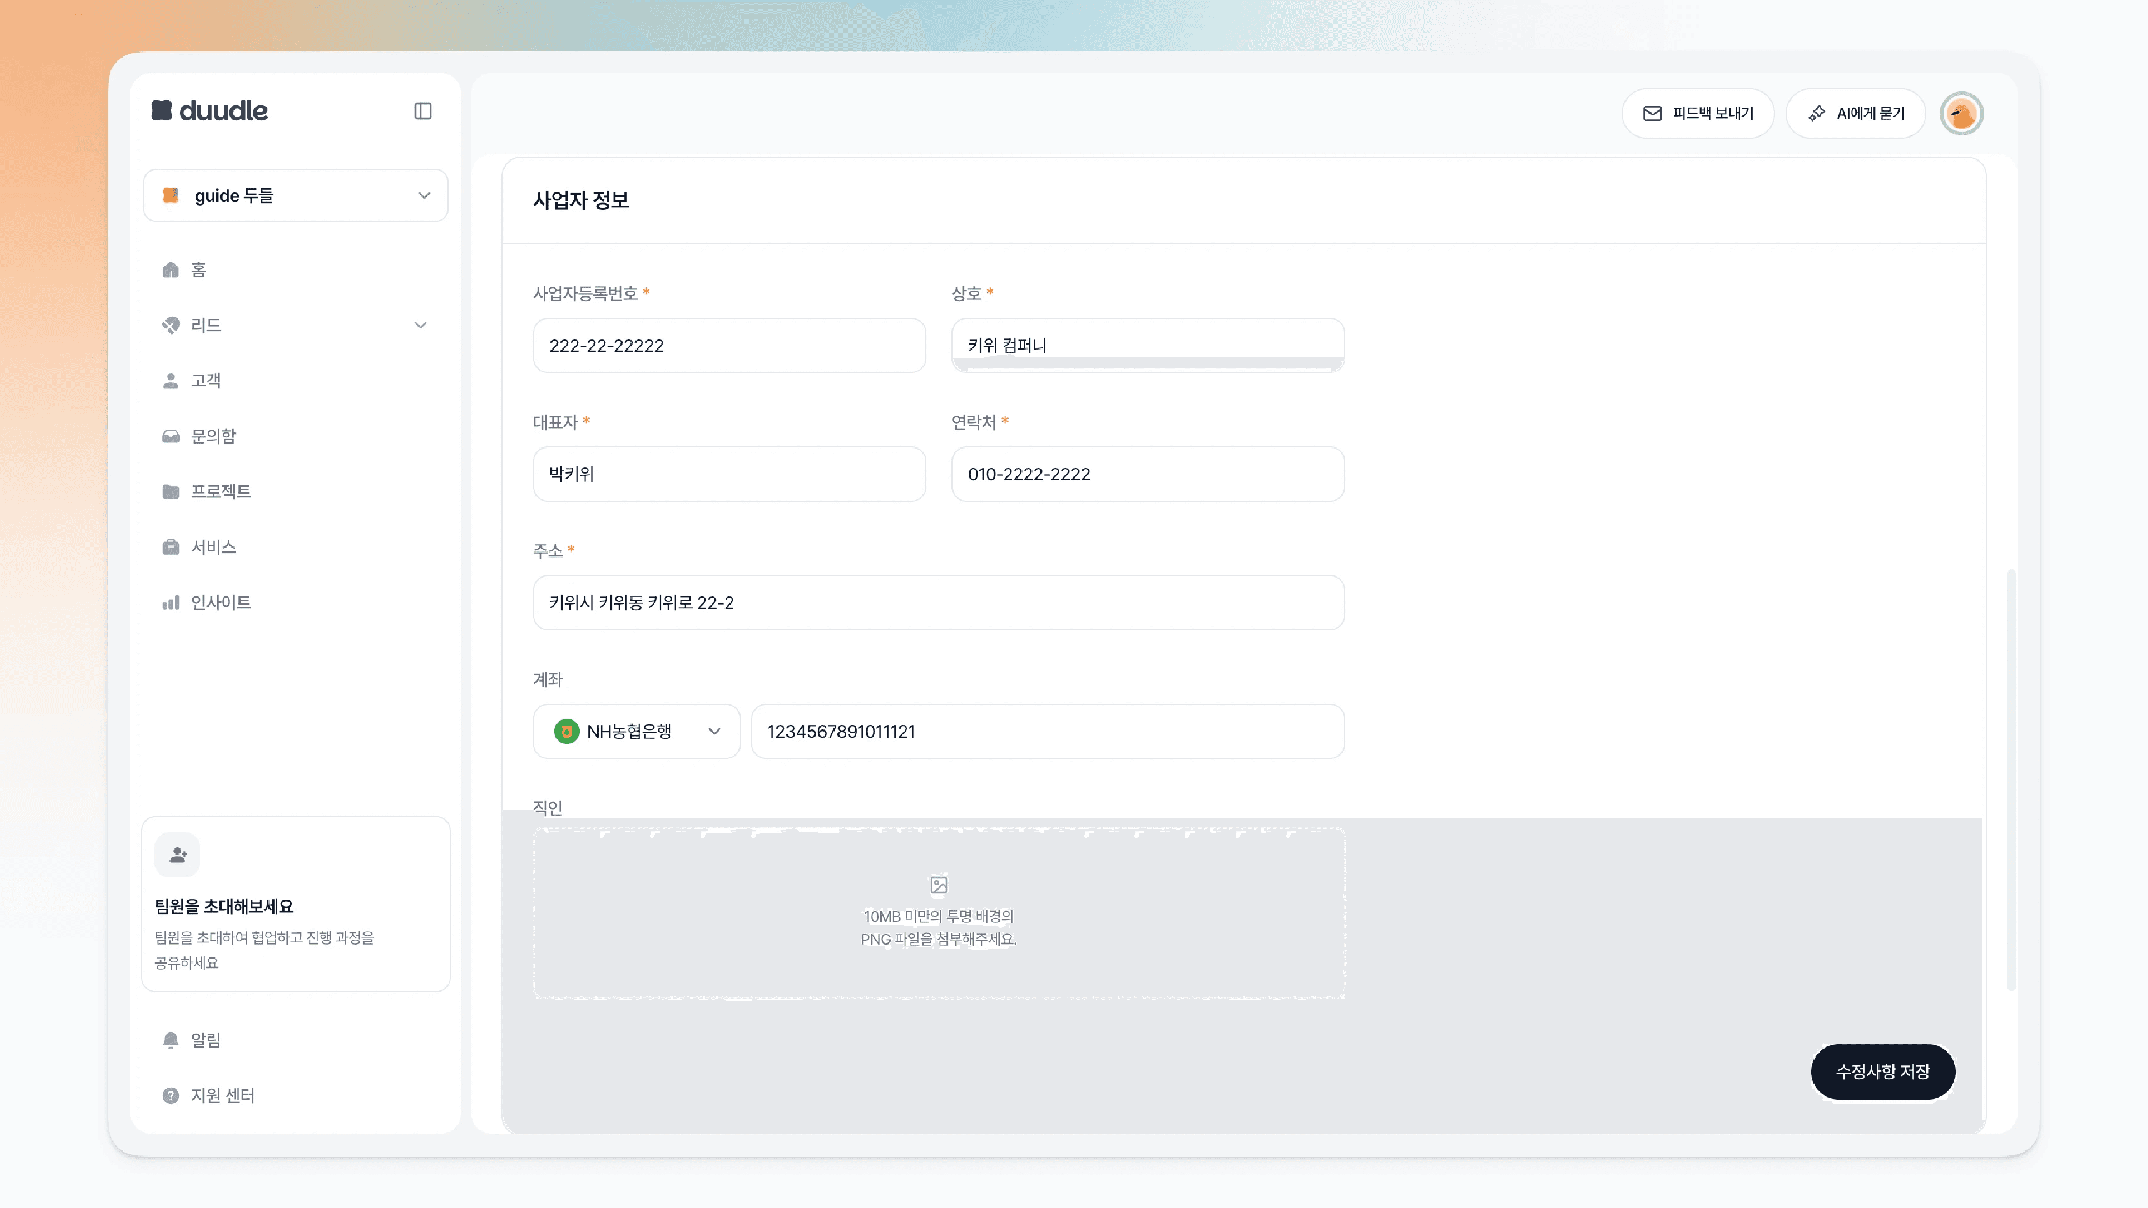Image resolution: width=2148 pixels, height=1208 pixels.
Task: Click the 인사이트 bar chart icon
Action: click(x=171, y=603)
